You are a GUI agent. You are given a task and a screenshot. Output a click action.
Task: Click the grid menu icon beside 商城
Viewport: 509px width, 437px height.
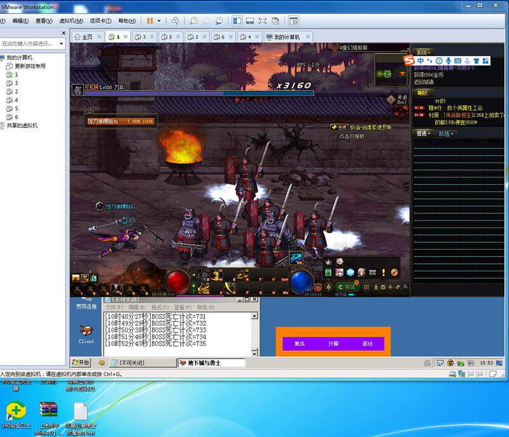(x=366, y=287)
